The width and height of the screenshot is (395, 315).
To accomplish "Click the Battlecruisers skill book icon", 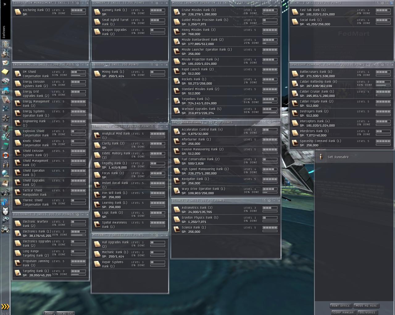I will (x=295, y=74).
